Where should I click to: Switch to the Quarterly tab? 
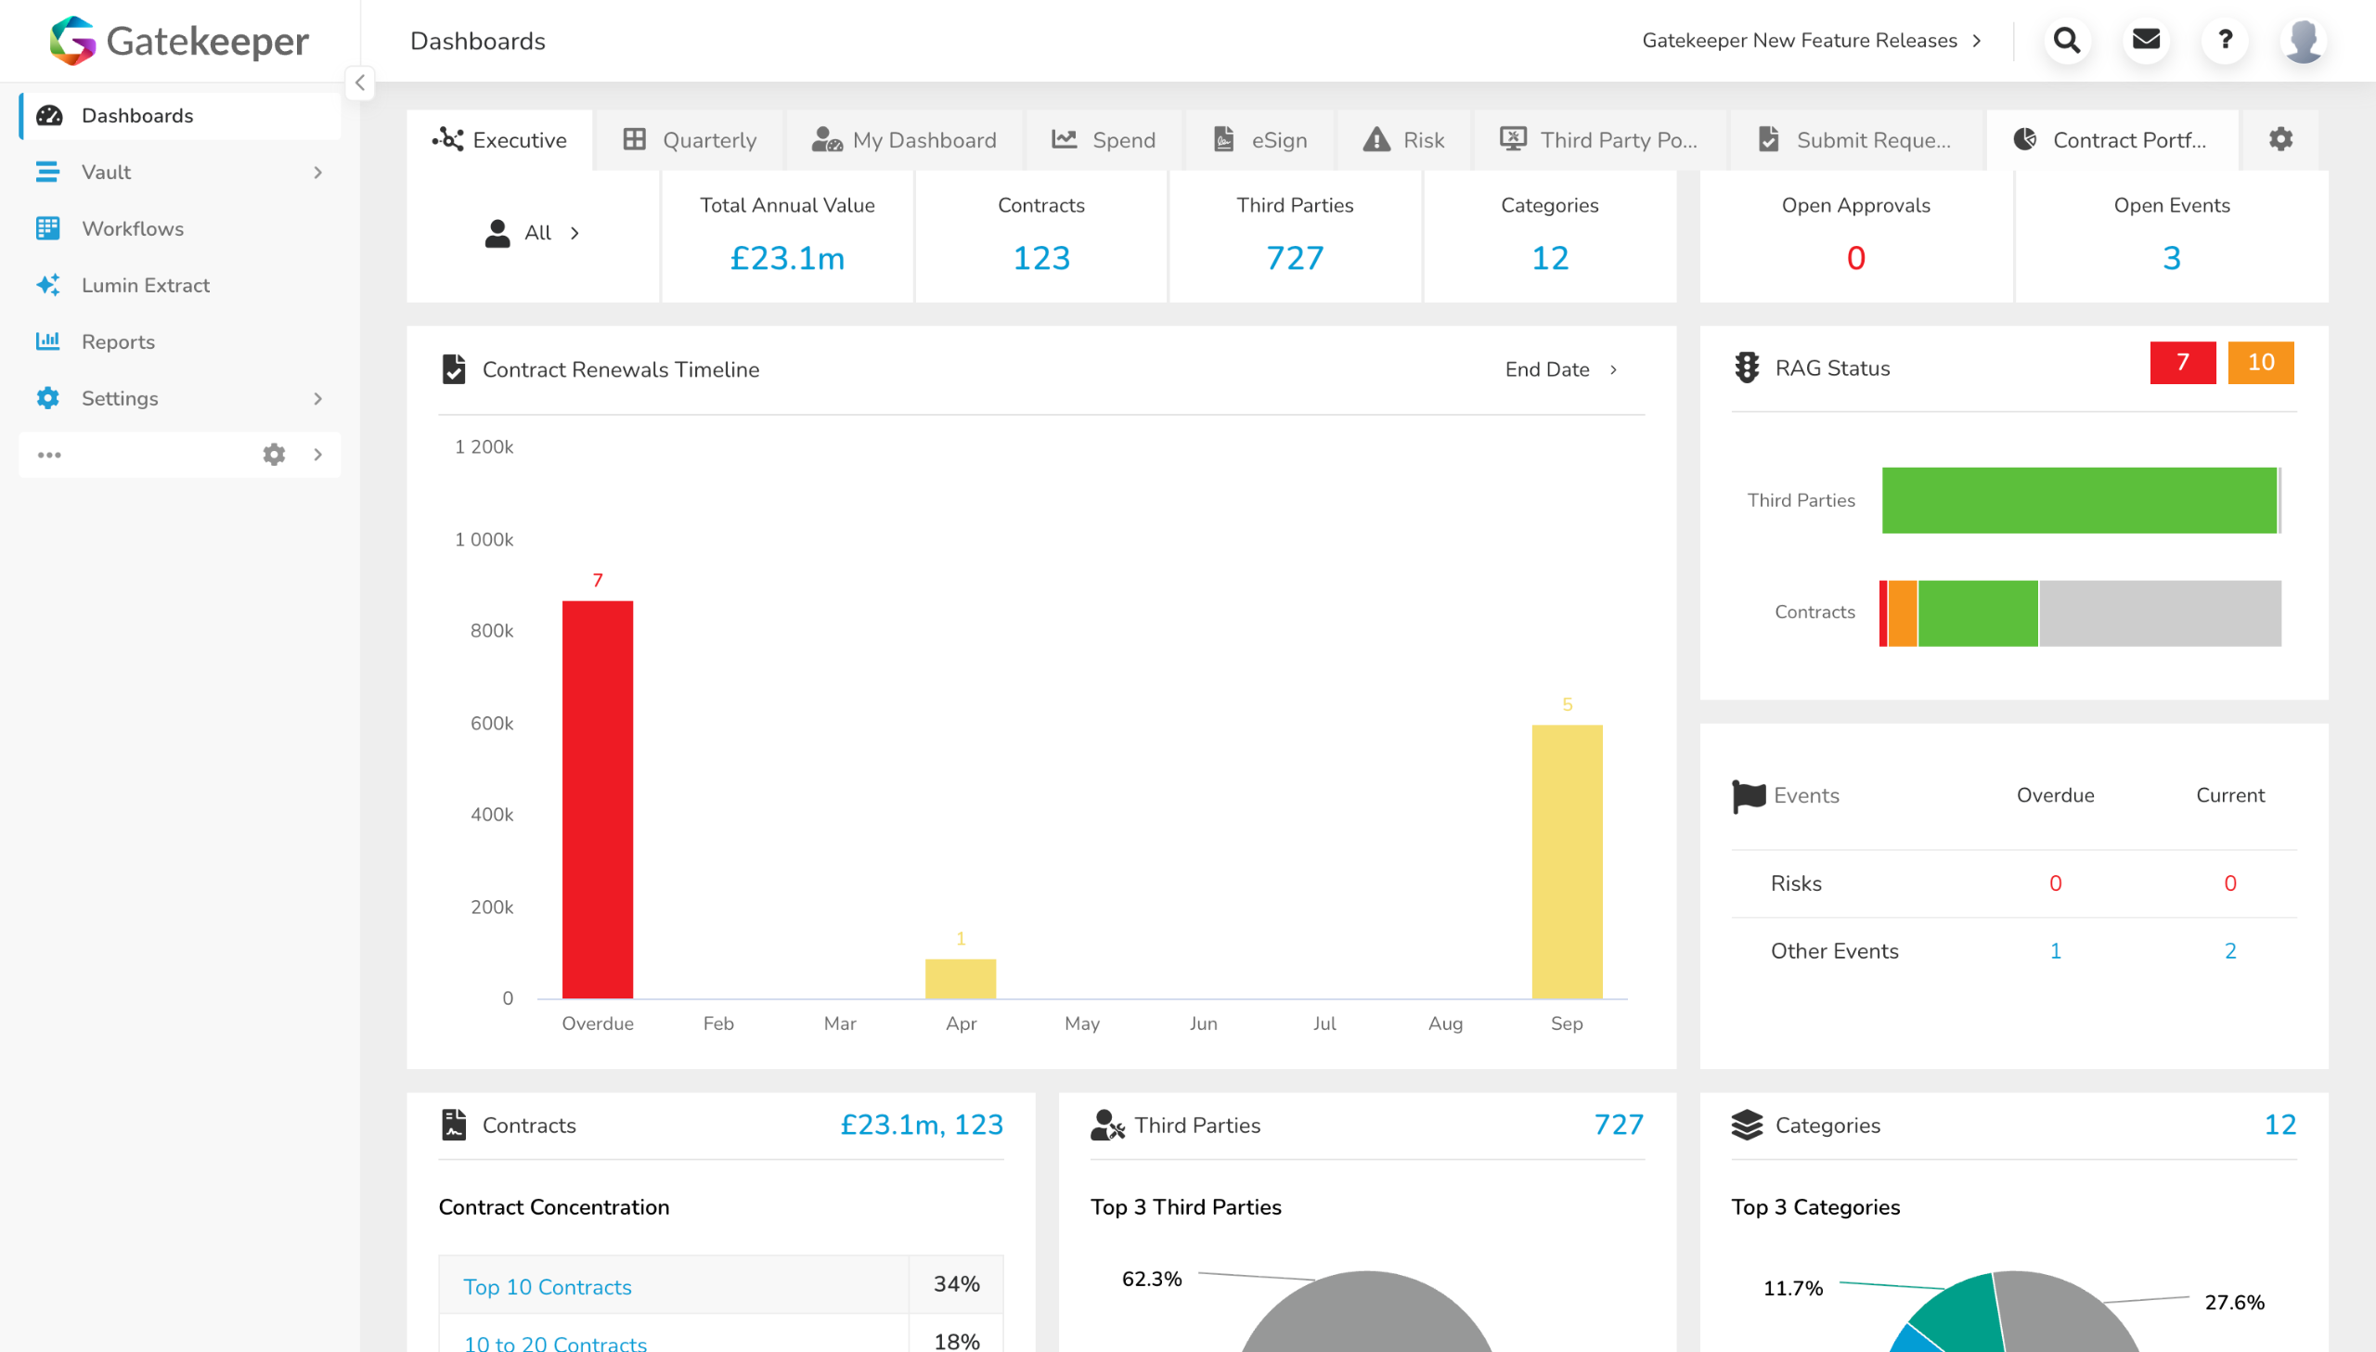click(690, 140)
